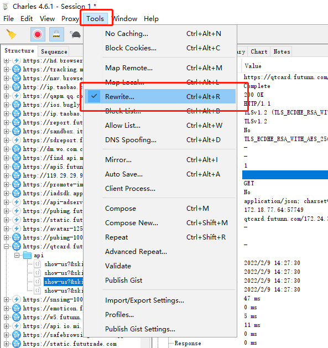Select checked Rewrite... menu entry
Viewport: 328px width, 348px height.
160,96
